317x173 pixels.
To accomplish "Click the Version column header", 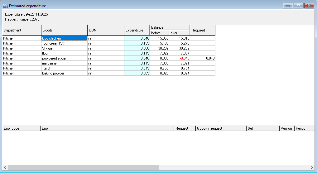I will [x=286, y=128].
